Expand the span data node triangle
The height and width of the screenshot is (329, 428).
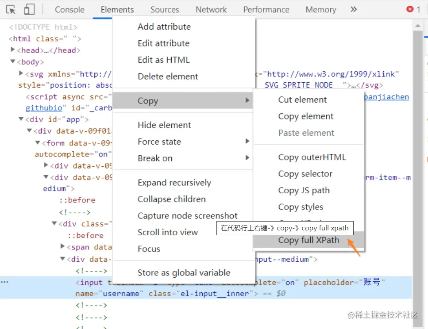[x=62, y=246]
